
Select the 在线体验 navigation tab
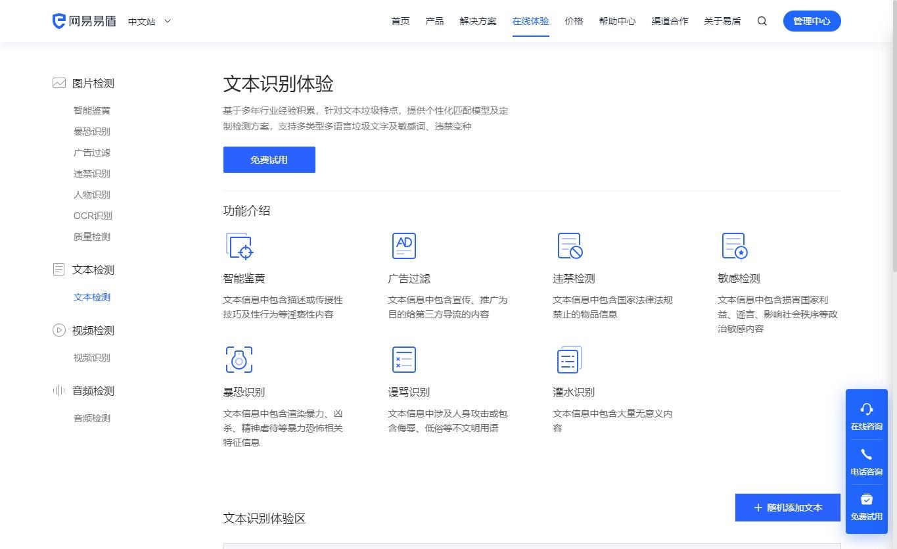click(x=530, y=21)
